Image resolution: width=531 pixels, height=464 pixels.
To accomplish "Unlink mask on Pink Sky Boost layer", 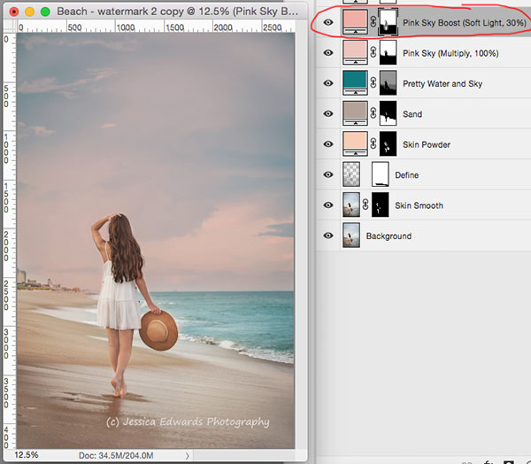I will [373, 22].
